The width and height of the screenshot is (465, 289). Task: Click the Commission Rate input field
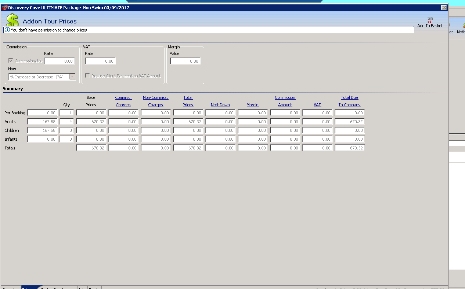[x=60, y=61]
